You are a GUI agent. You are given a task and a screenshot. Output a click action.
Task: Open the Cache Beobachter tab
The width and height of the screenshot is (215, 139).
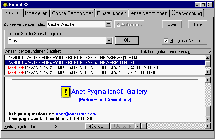click(x=72, y=13)
